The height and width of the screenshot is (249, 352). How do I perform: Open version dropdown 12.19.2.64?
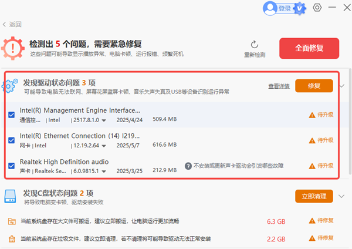tap(103, 146)
